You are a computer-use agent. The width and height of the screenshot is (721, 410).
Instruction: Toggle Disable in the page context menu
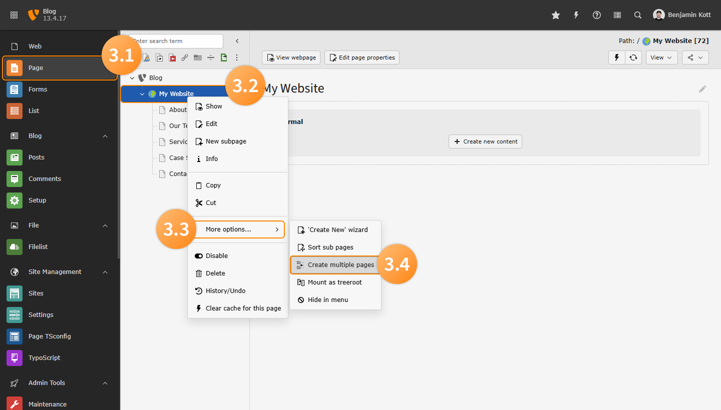pos(216,255)
